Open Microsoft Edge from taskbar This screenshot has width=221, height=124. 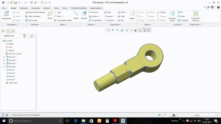click(75, 121)
